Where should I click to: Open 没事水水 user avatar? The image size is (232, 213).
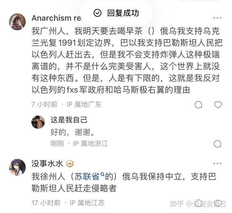tap(17, 167)
